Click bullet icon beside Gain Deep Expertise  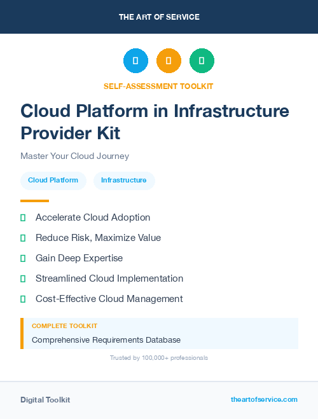23,258
